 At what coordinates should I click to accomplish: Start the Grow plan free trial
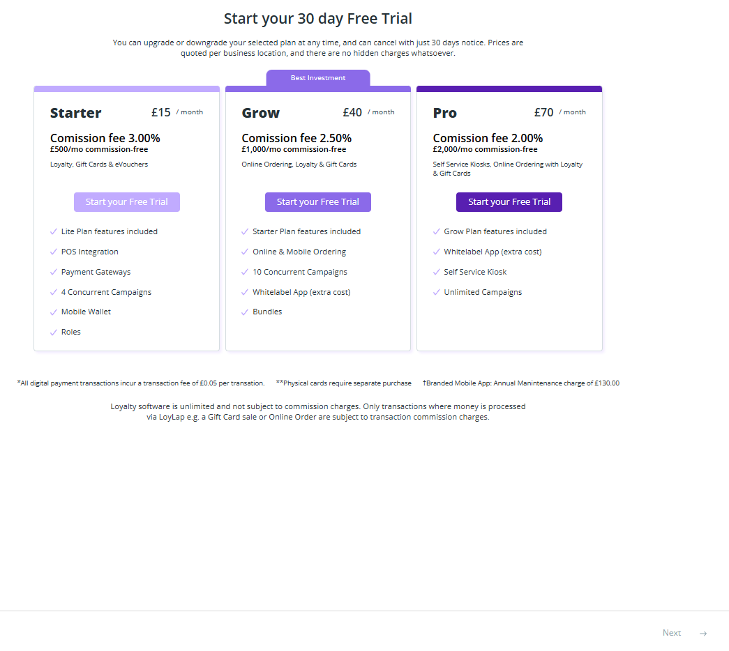point(318,202)
